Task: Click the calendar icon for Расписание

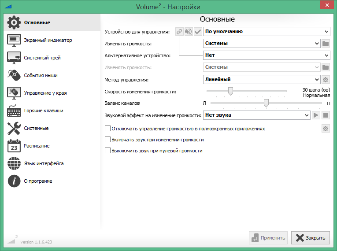Action: pos(14,146)
